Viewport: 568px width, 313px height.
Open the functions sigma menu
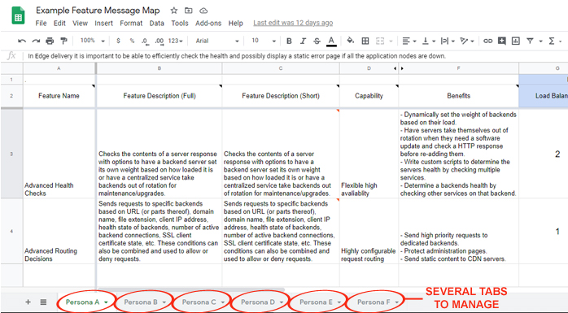pyautogui.click(x=552, y=41)
